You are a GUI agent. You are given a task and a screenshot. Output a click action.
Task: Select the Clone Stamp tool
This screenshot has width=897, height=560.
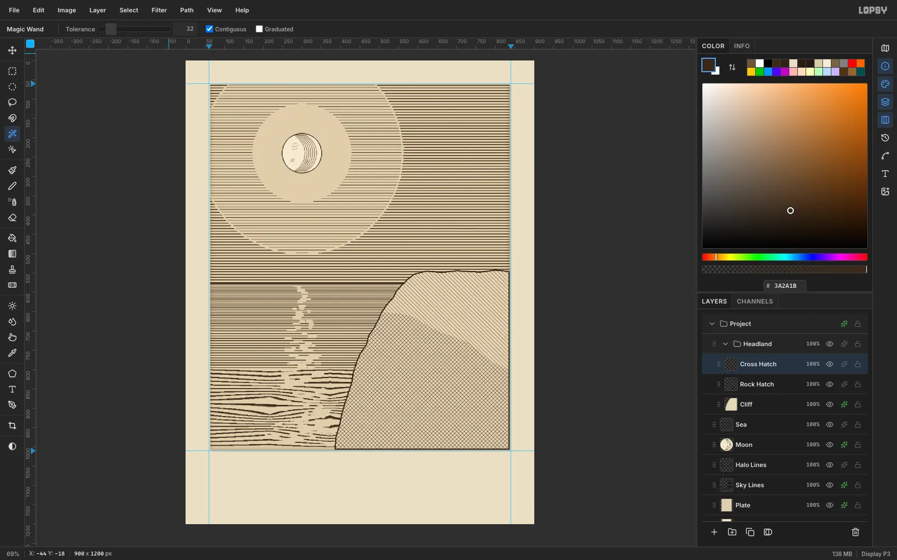[12, 269]
